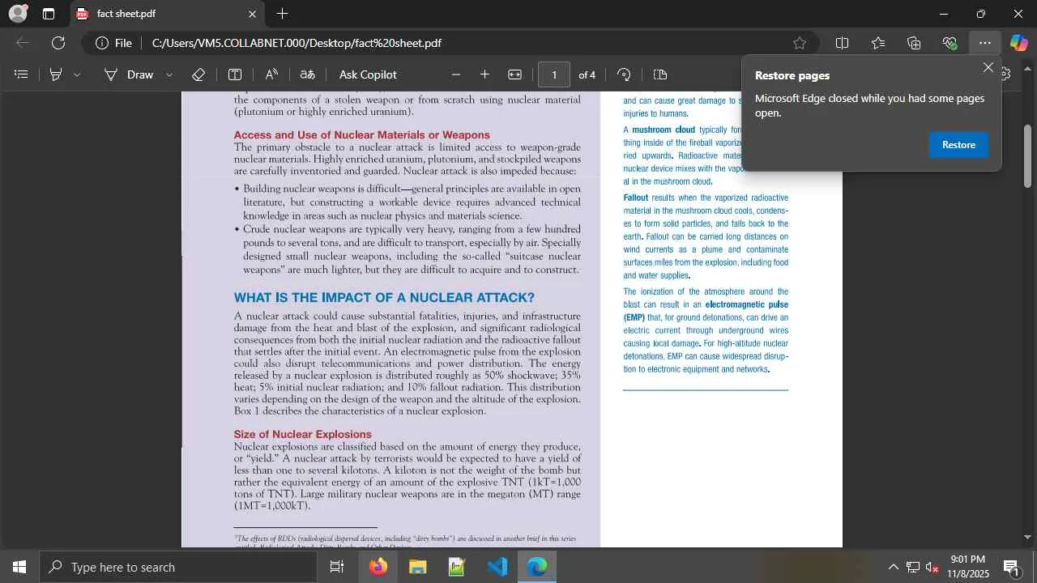The image size is (1037, 583).
Task: Click the Restore button
Action: [x=958, y=145]
